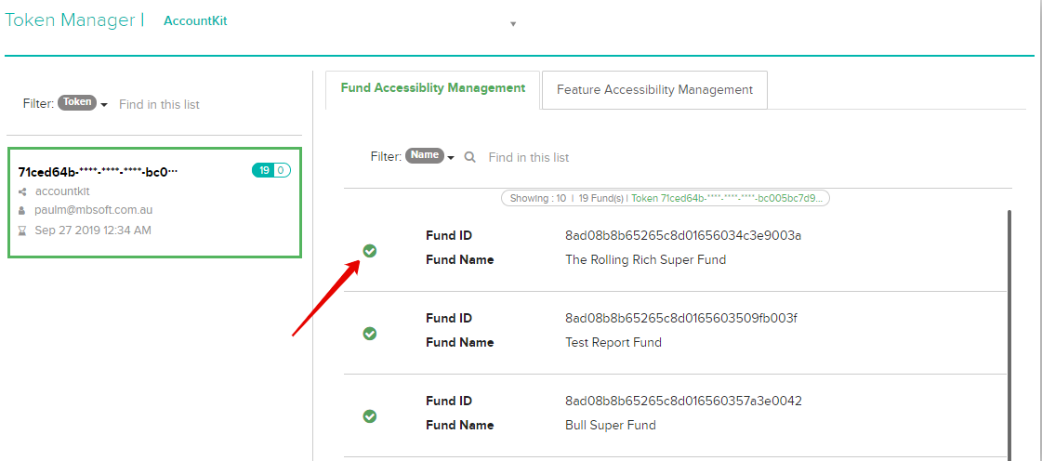The width and height of the screenshot is (1042, 461).
Task: Select the token card 71ced64b
Action: point(155,203)
